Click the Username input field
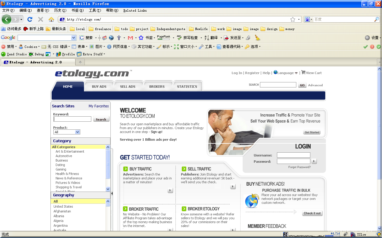The width and height of the screenshot is (382, 238). tap(293, 155)
